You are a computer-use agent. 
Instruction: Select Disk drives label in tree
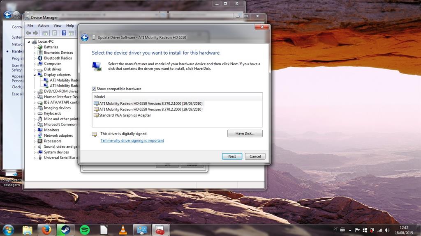point(53,69)
